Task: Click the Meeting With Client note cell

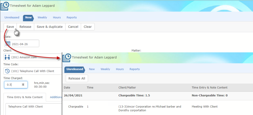Action: [x=205, y=107]
